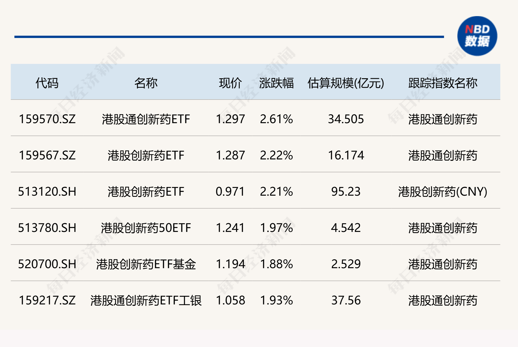Click the 港股创新药(CNY) index name
The width and height of the screenshot is (518, 347).
point(443,192)
